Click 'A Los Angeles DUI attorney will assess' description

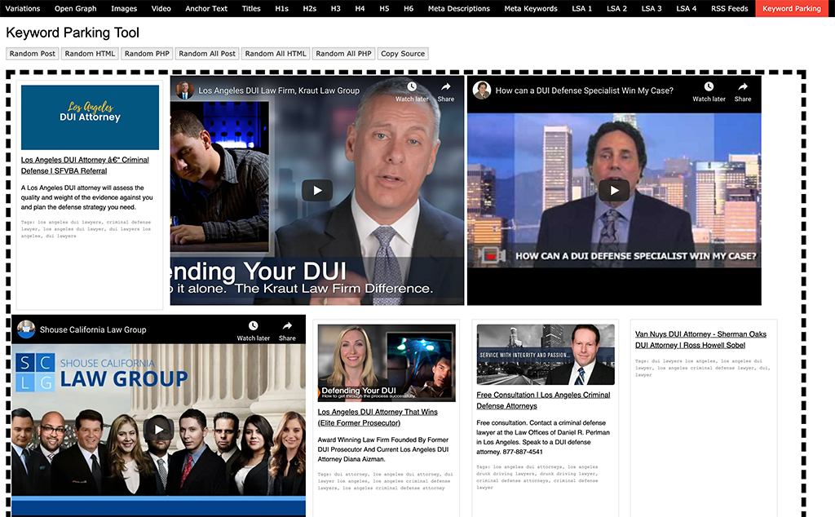86,197
